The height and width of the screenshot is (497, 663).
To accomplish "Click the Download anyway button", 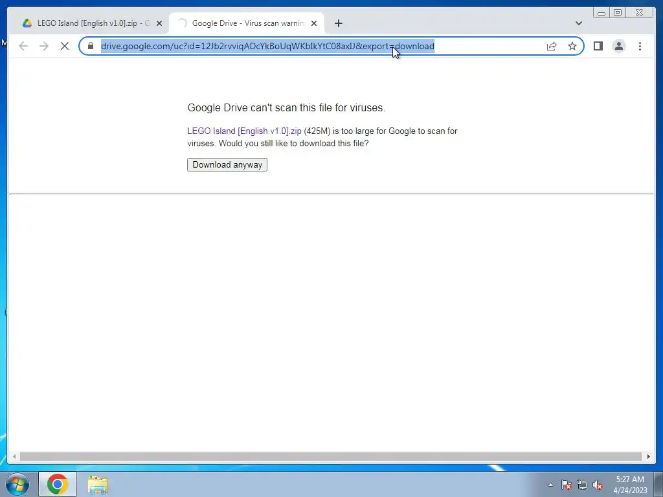I will [x=227, y=165].
